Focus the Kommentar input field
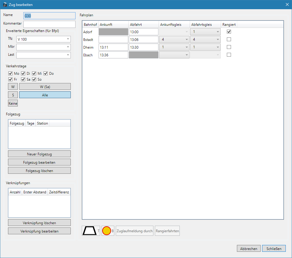The height and width of the screenshot is (258, 292). click(49, 24)
